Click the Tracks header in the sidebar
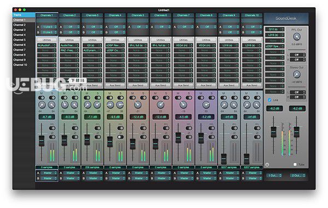 click(x=24, y=15)
